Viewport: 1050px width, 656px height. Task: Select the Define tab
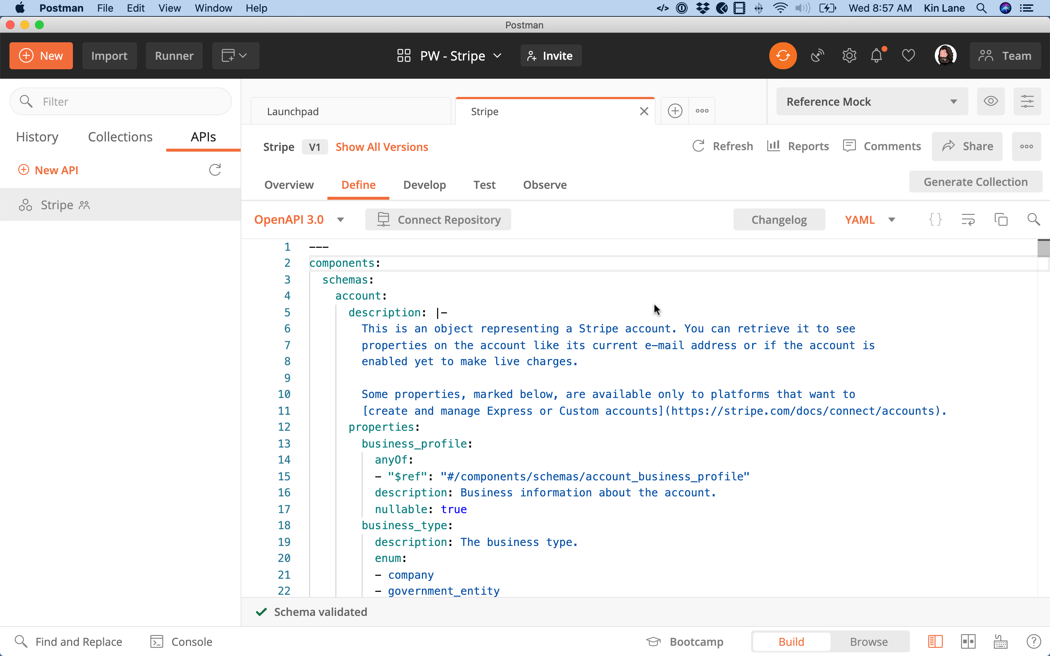(358, 185)
